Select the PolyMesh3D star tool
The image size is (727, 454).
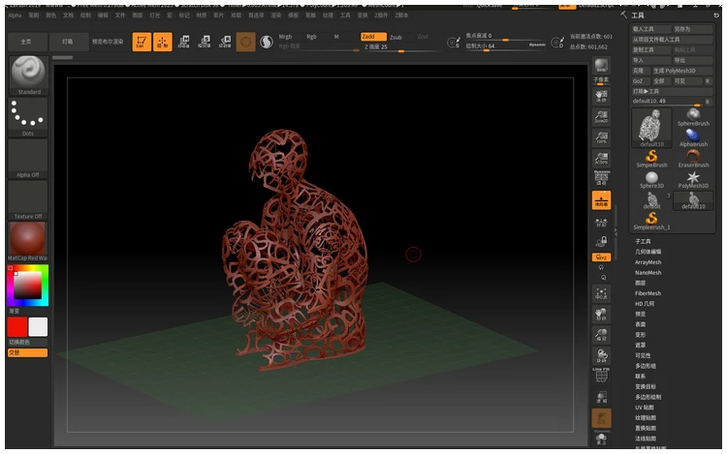coord(692,178)
